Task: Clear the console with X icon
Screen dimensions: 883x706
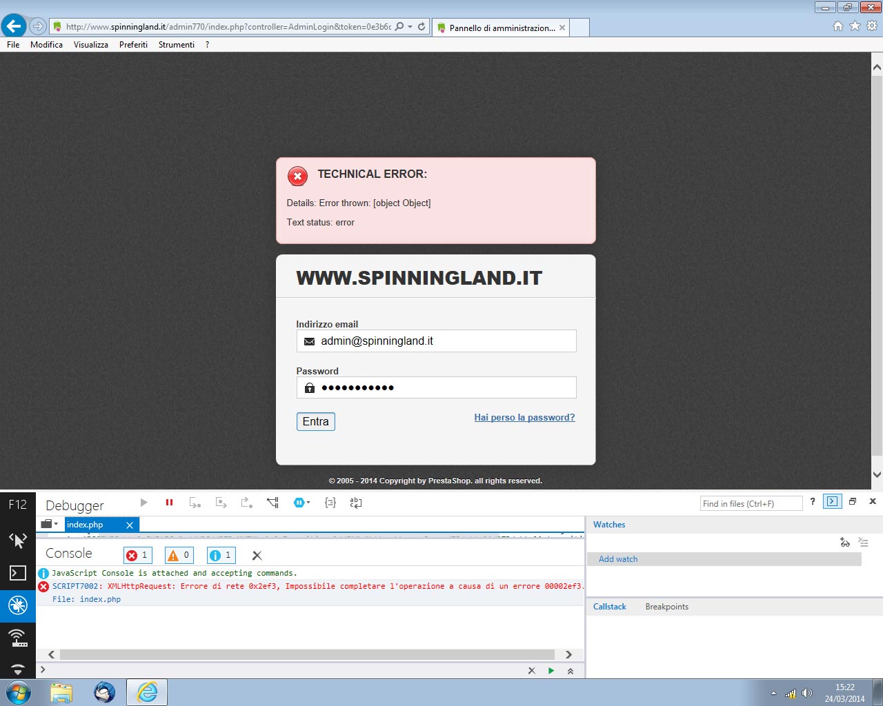Action: click(257, 555)
